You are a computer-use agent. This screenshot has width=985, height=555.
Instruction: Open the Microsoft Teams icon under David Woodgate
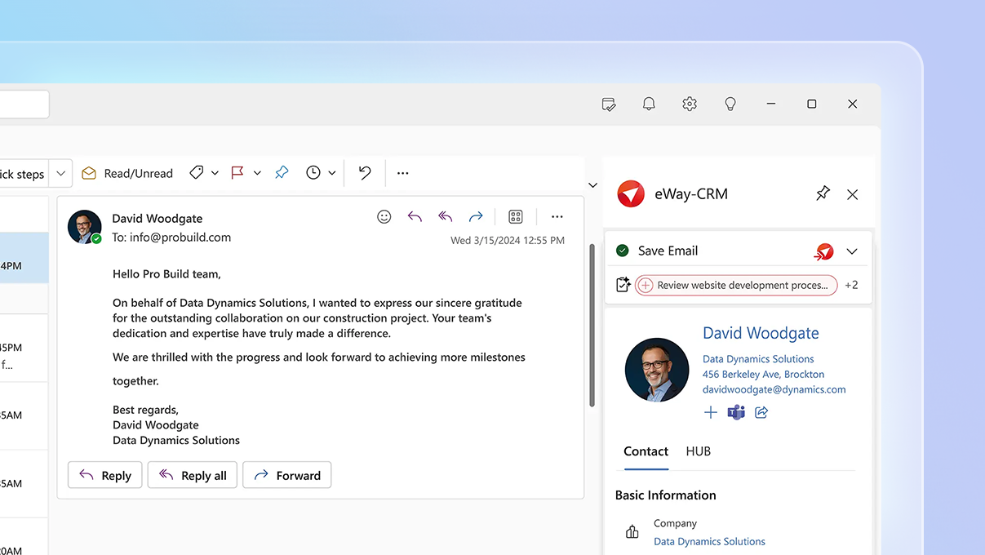(735, 412)
